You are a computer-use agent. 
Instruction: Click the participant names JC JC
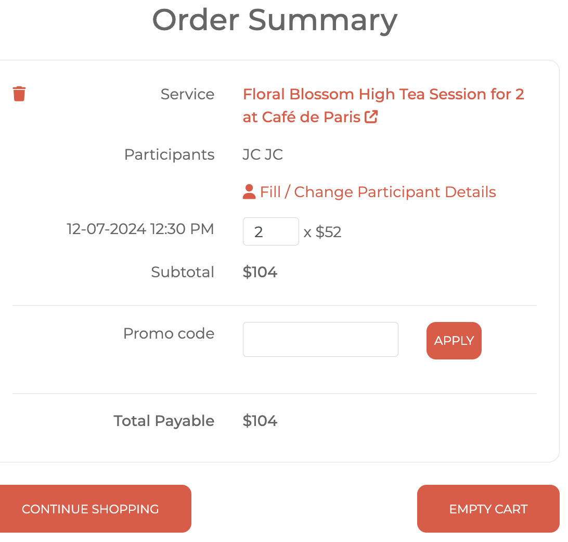click(x=263, y=154)
